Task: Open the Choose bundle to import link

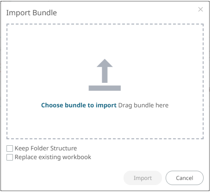Action: pyautogui.click(x=79, y=105)
